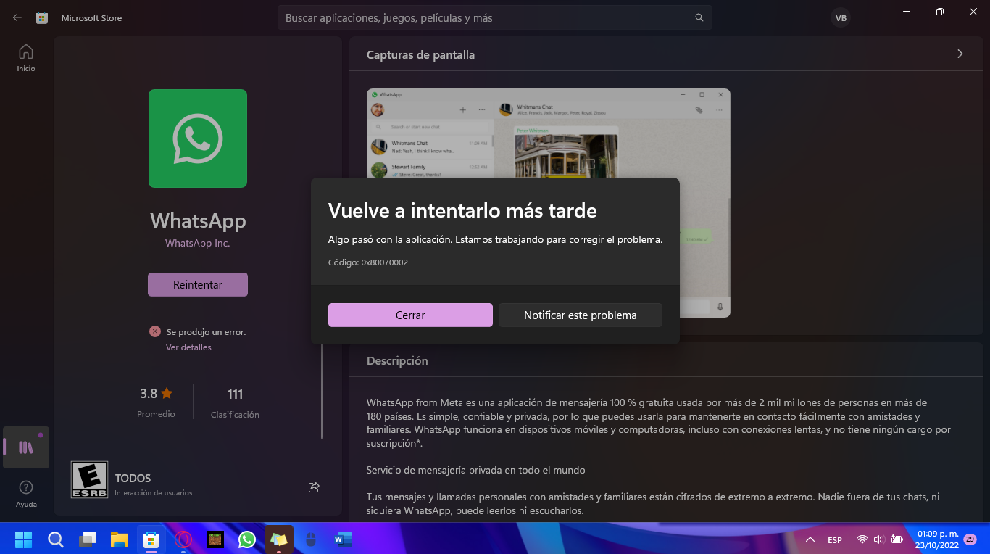This screenshot has width=990, height=554.
Task: Open Microsoft Word from the taskbar
Action: click(343, 539)
